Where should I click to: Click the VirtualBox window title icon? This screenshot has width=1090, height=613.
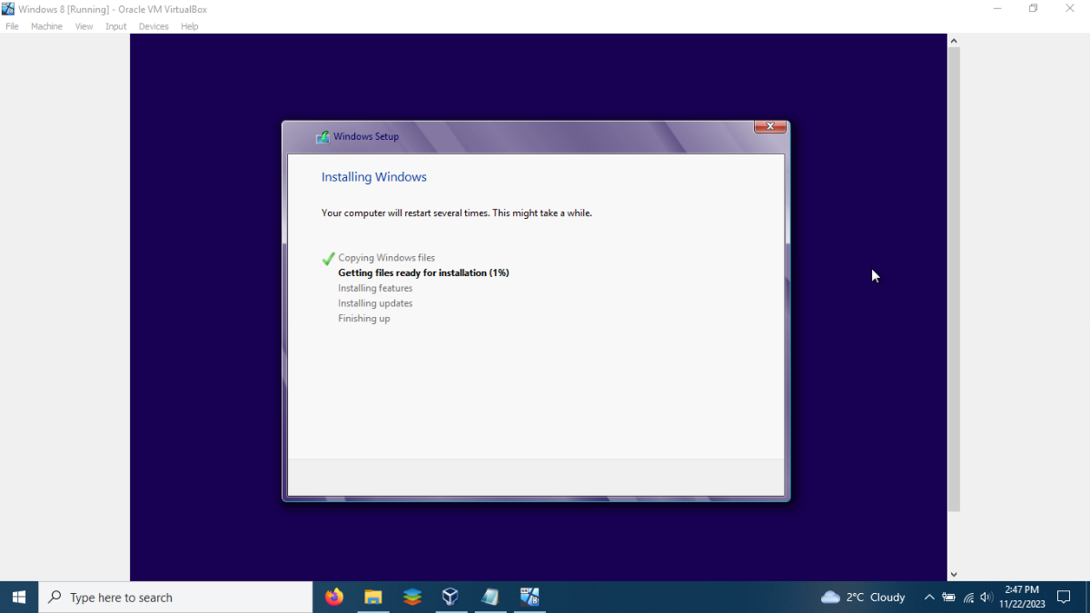pos(8,9)
